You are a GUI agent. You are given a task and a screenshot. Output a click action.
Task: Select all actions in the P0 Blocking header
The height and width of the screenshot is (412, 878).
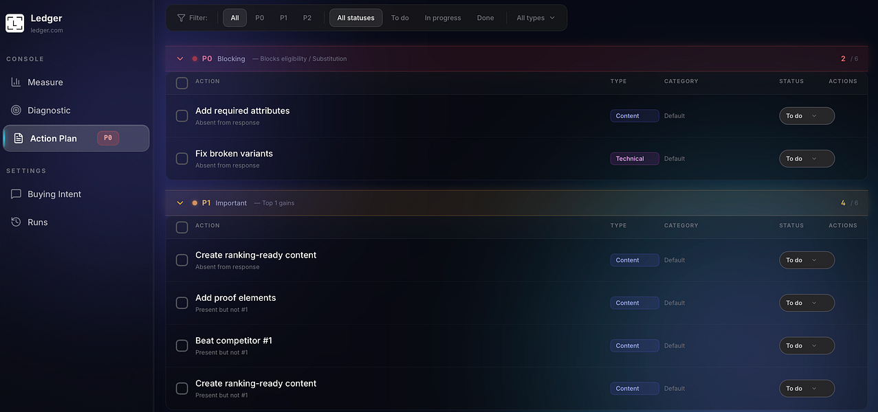click(x=182, y=83)
